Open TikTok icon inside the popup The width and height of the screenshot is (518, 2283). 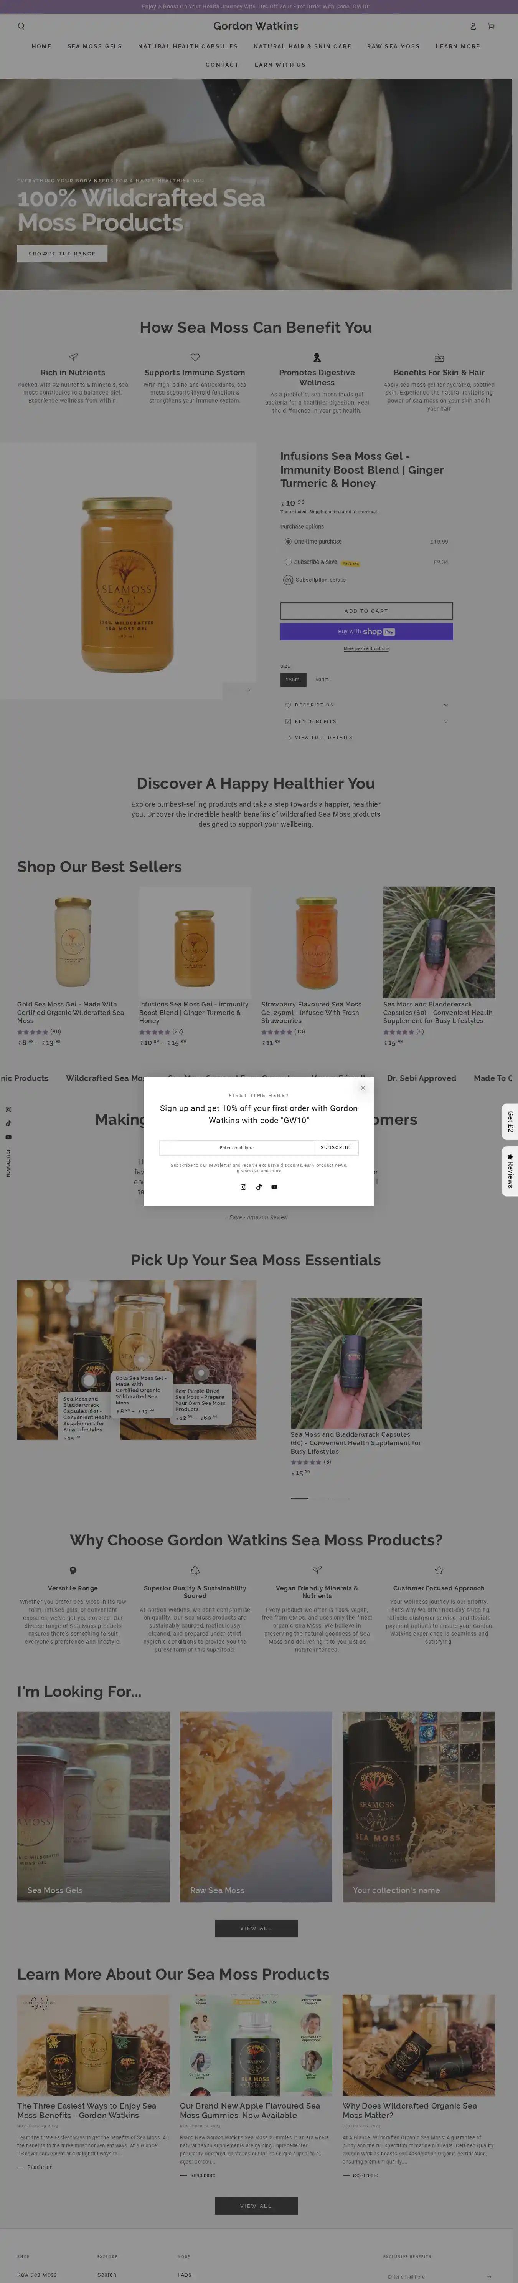259,1187
